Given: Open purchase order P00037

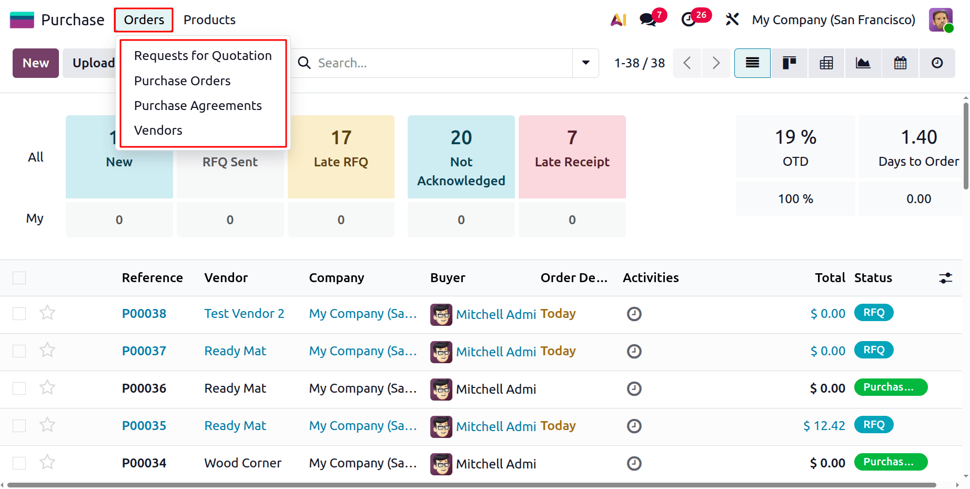Looking at the screenshot, I should 144,351.
